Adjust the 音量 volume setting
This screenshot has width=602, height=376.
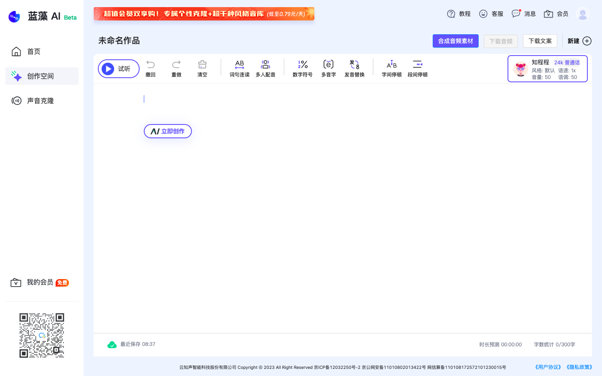(542, 77)
